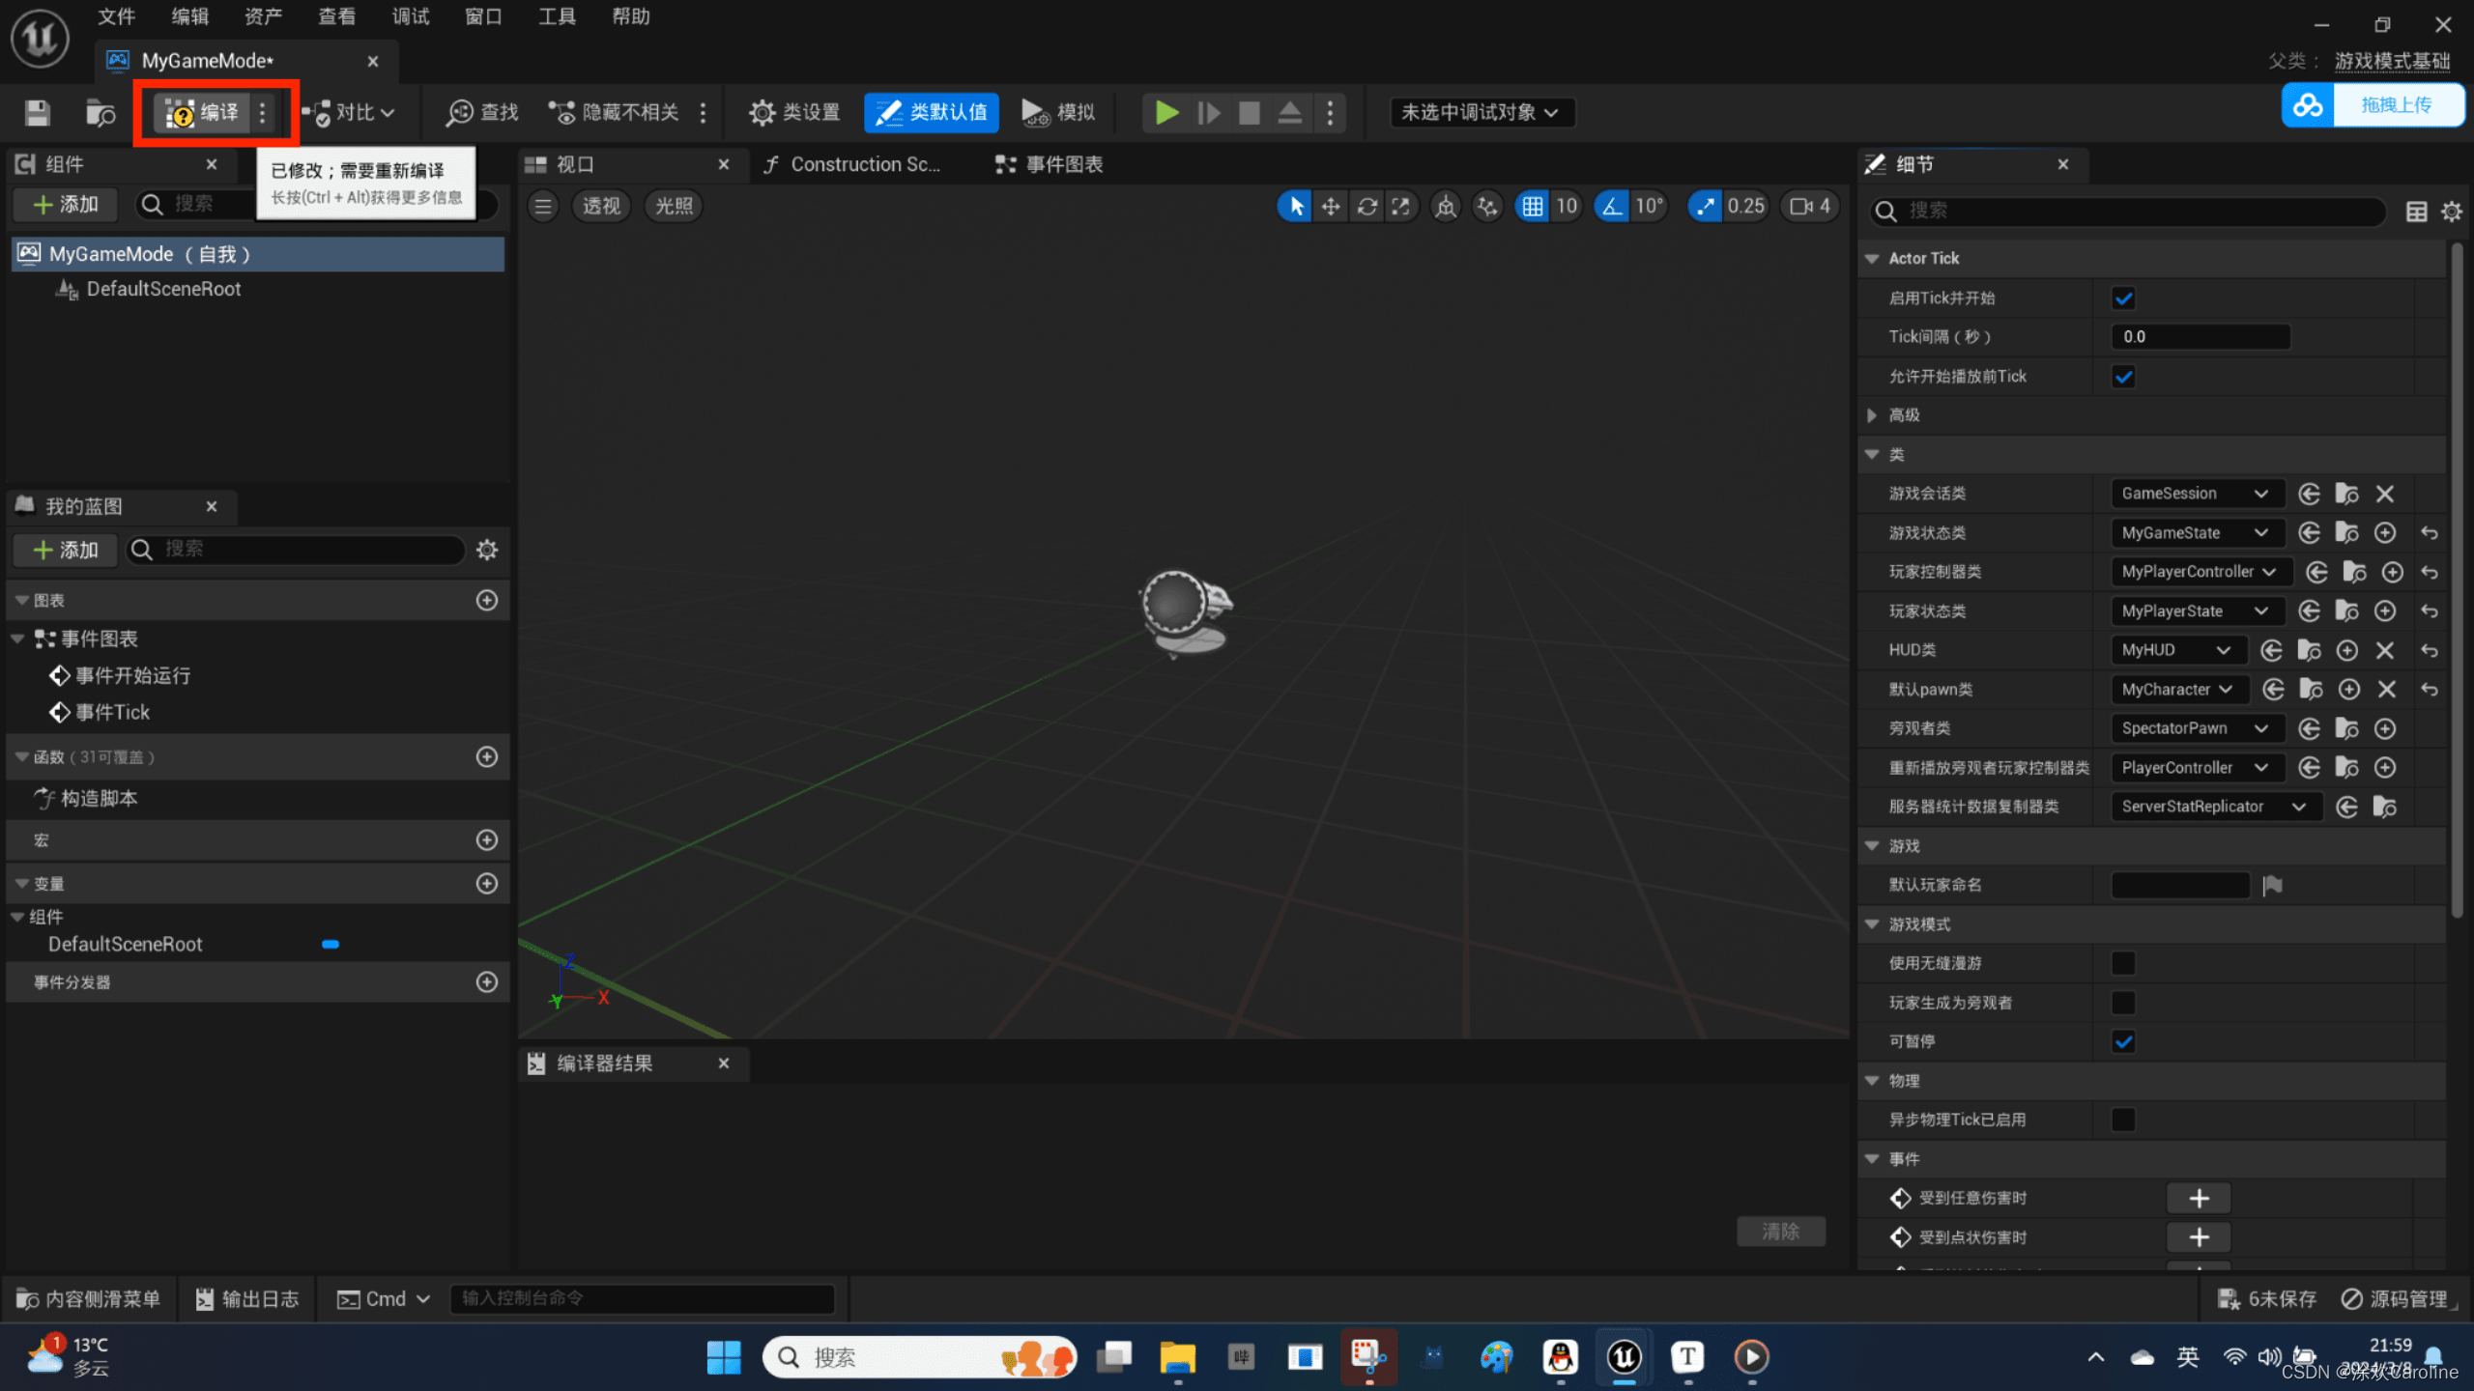
Task: Open the My Blueprint panel settings gear
Action: [x=487, y=550]
